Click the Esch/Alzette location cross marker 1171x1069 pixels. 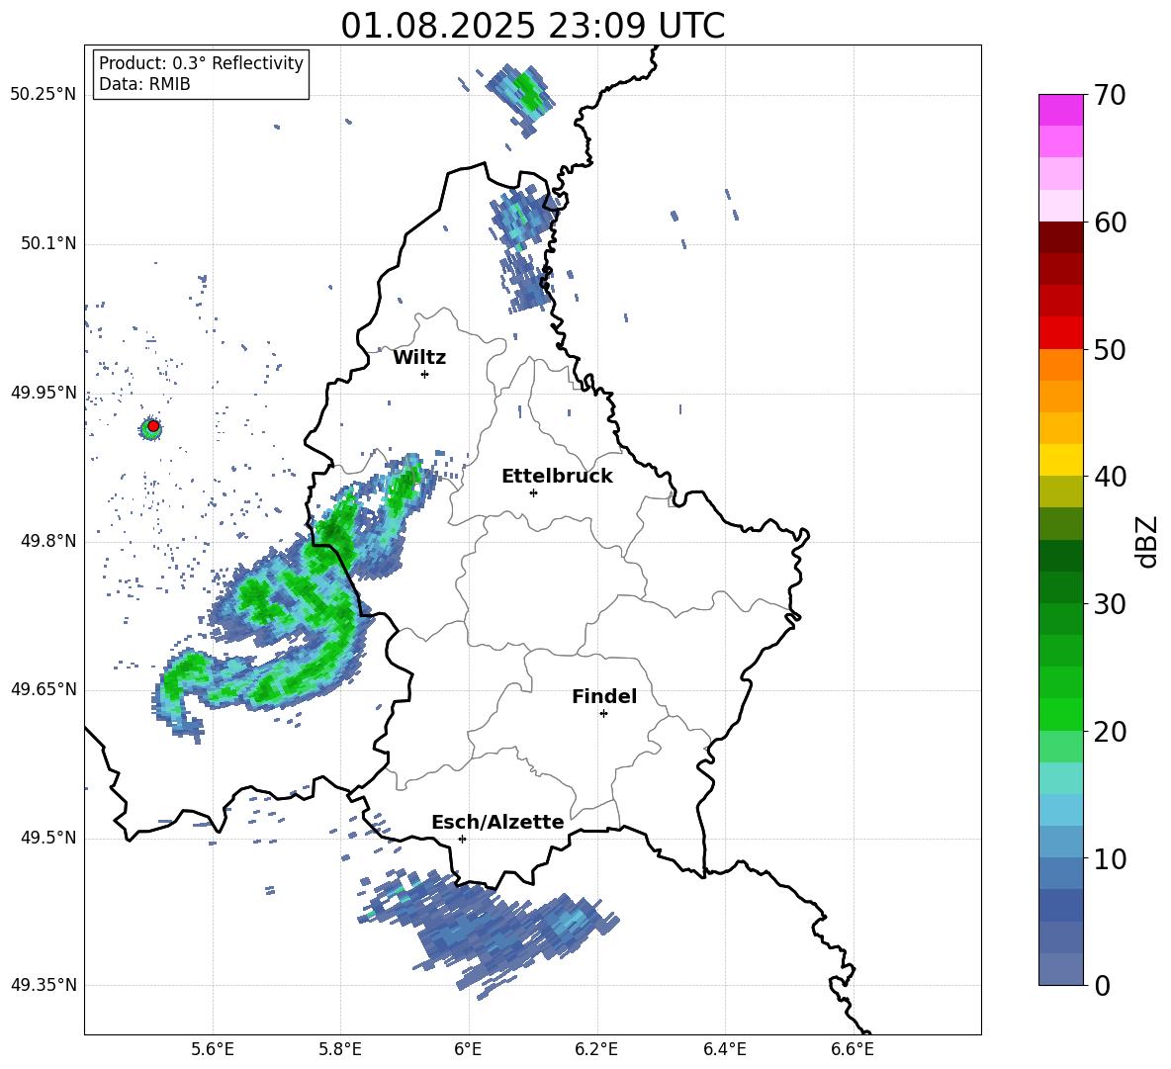pyautogui.click(x=462, y=839)
